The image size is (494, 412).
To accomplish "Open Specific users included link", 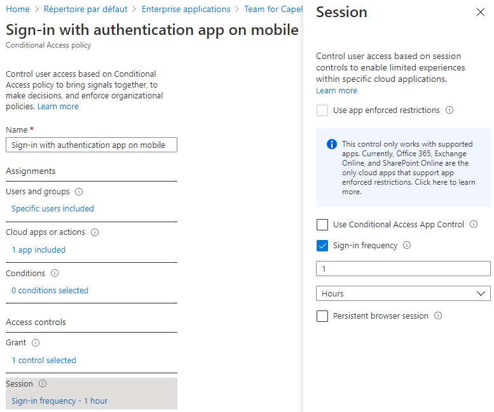I will (53, 209).
